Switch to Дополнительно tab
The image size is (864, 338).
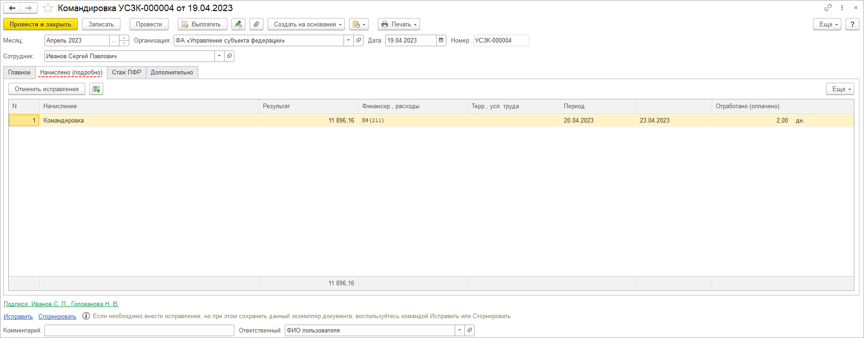coord(172,73)
